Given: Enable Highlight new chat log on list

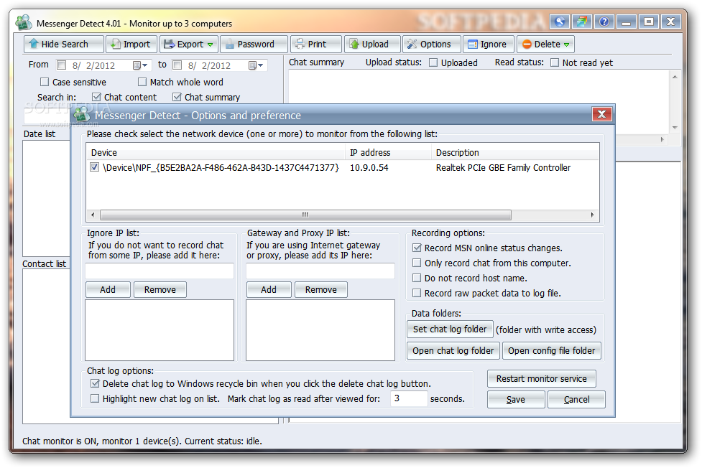Looking at the screenshot, I should coord(95,398).
